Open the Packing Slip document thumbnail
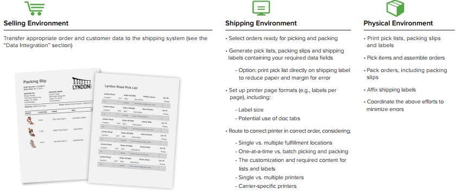462x196 pixels. (x=54, y=126)
